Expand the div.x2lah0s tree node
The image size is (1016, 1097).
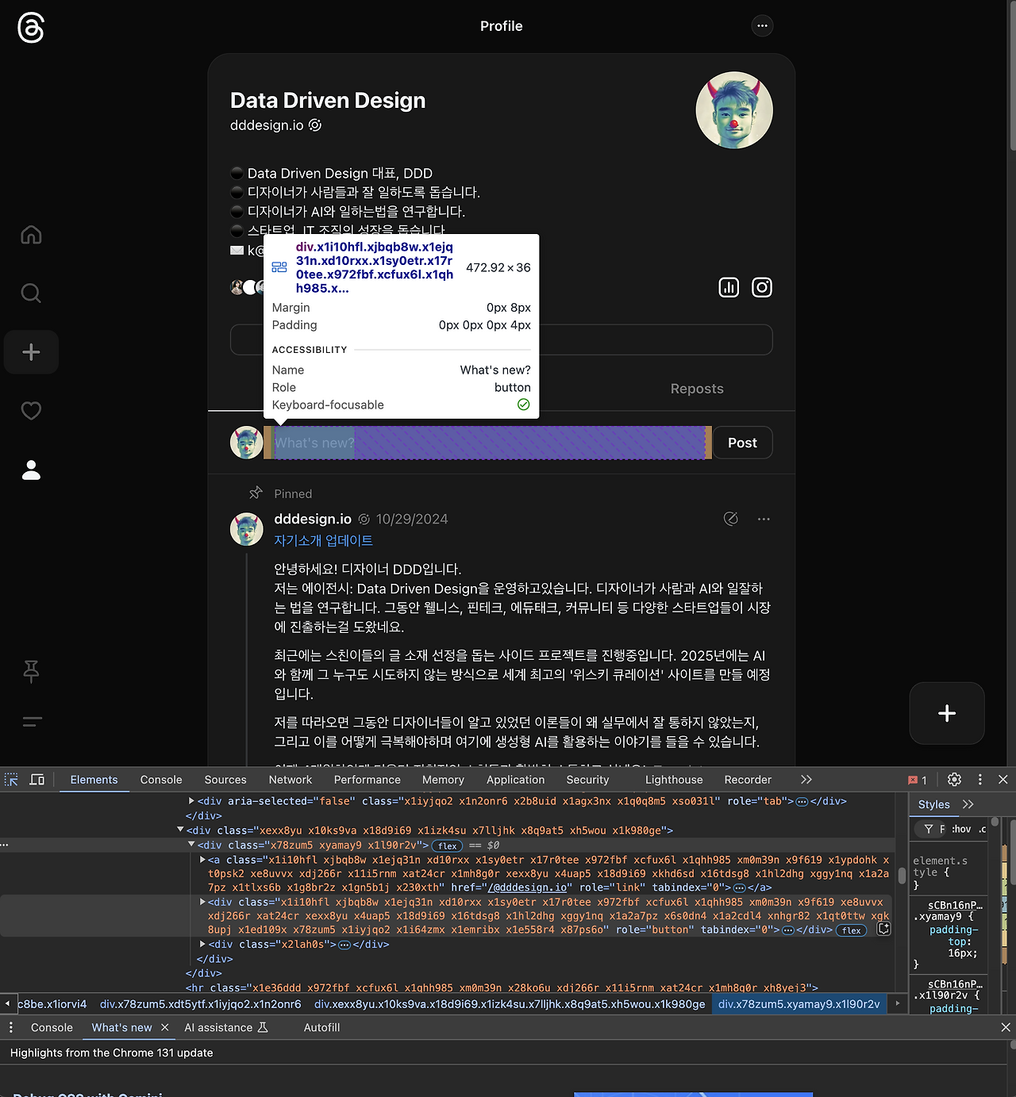pos(202,944)
